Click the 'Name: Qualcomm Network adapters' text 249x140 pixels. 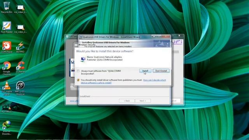pos(104,57)
